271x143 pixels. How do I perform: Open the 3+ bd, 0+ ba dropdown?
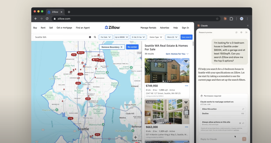click(x=138, y=37)
